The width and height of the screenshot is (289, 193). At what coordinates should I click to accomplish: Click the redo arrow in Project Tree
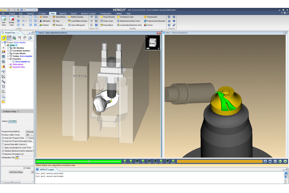(25, 38)
